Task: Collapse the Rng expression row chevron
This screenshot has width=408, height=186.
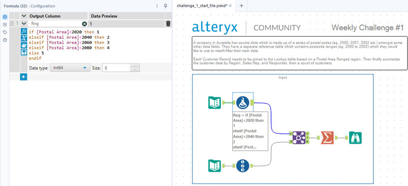Action: pos(24,24)
